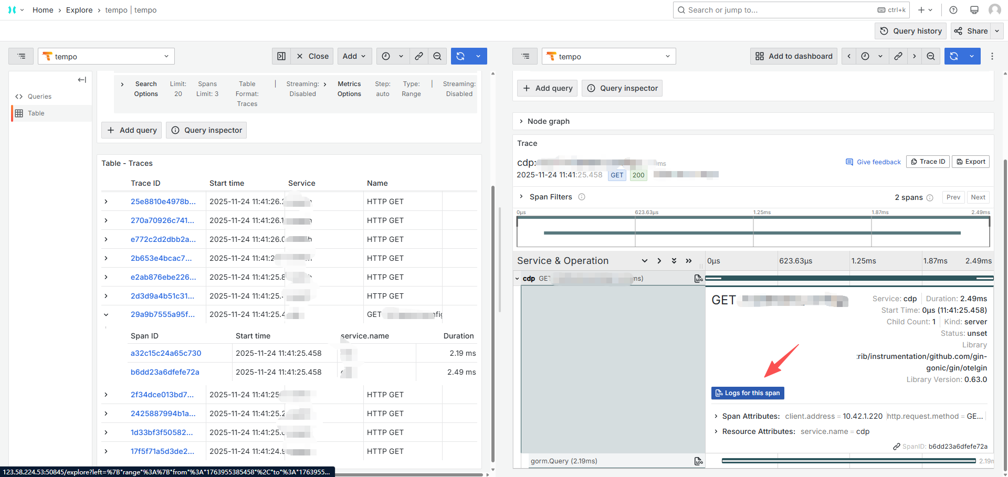Click the split pane layout icon
Viewport: 1008px width, 477px height.
[x=281, y=56]
